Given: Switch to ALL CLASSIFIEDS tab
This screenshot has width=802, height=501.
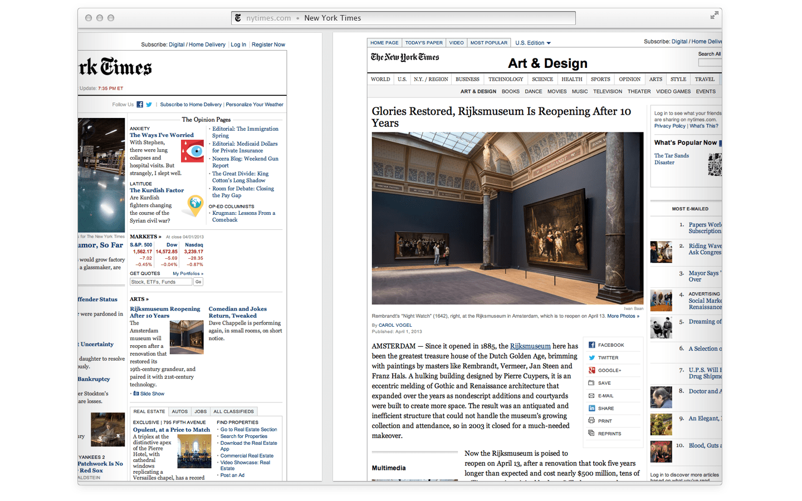Looking at the screenshot, I should [x=233, y=411].
